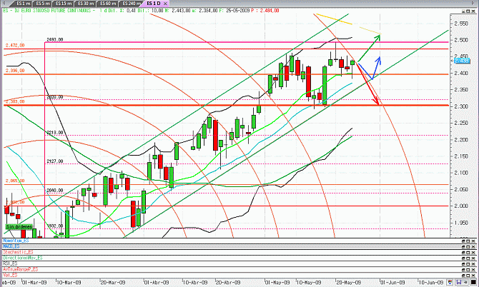Click the 2.500 value on price axis
479x287 pixels.
point(461,40)
